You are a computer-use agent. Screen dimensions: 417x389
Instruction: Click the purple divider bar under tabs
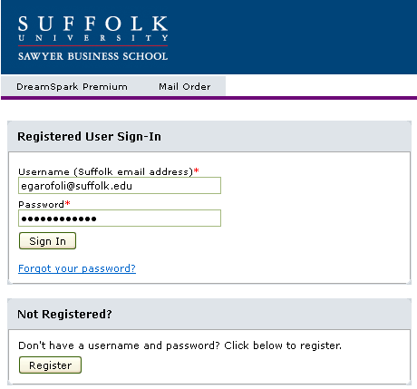click(x=208, y=98)
